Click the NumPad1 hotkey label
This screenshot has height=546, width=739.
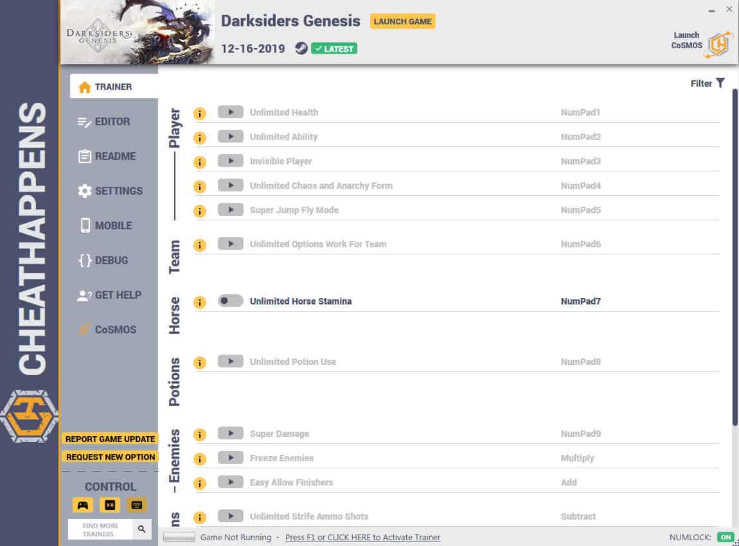(580, 112)
